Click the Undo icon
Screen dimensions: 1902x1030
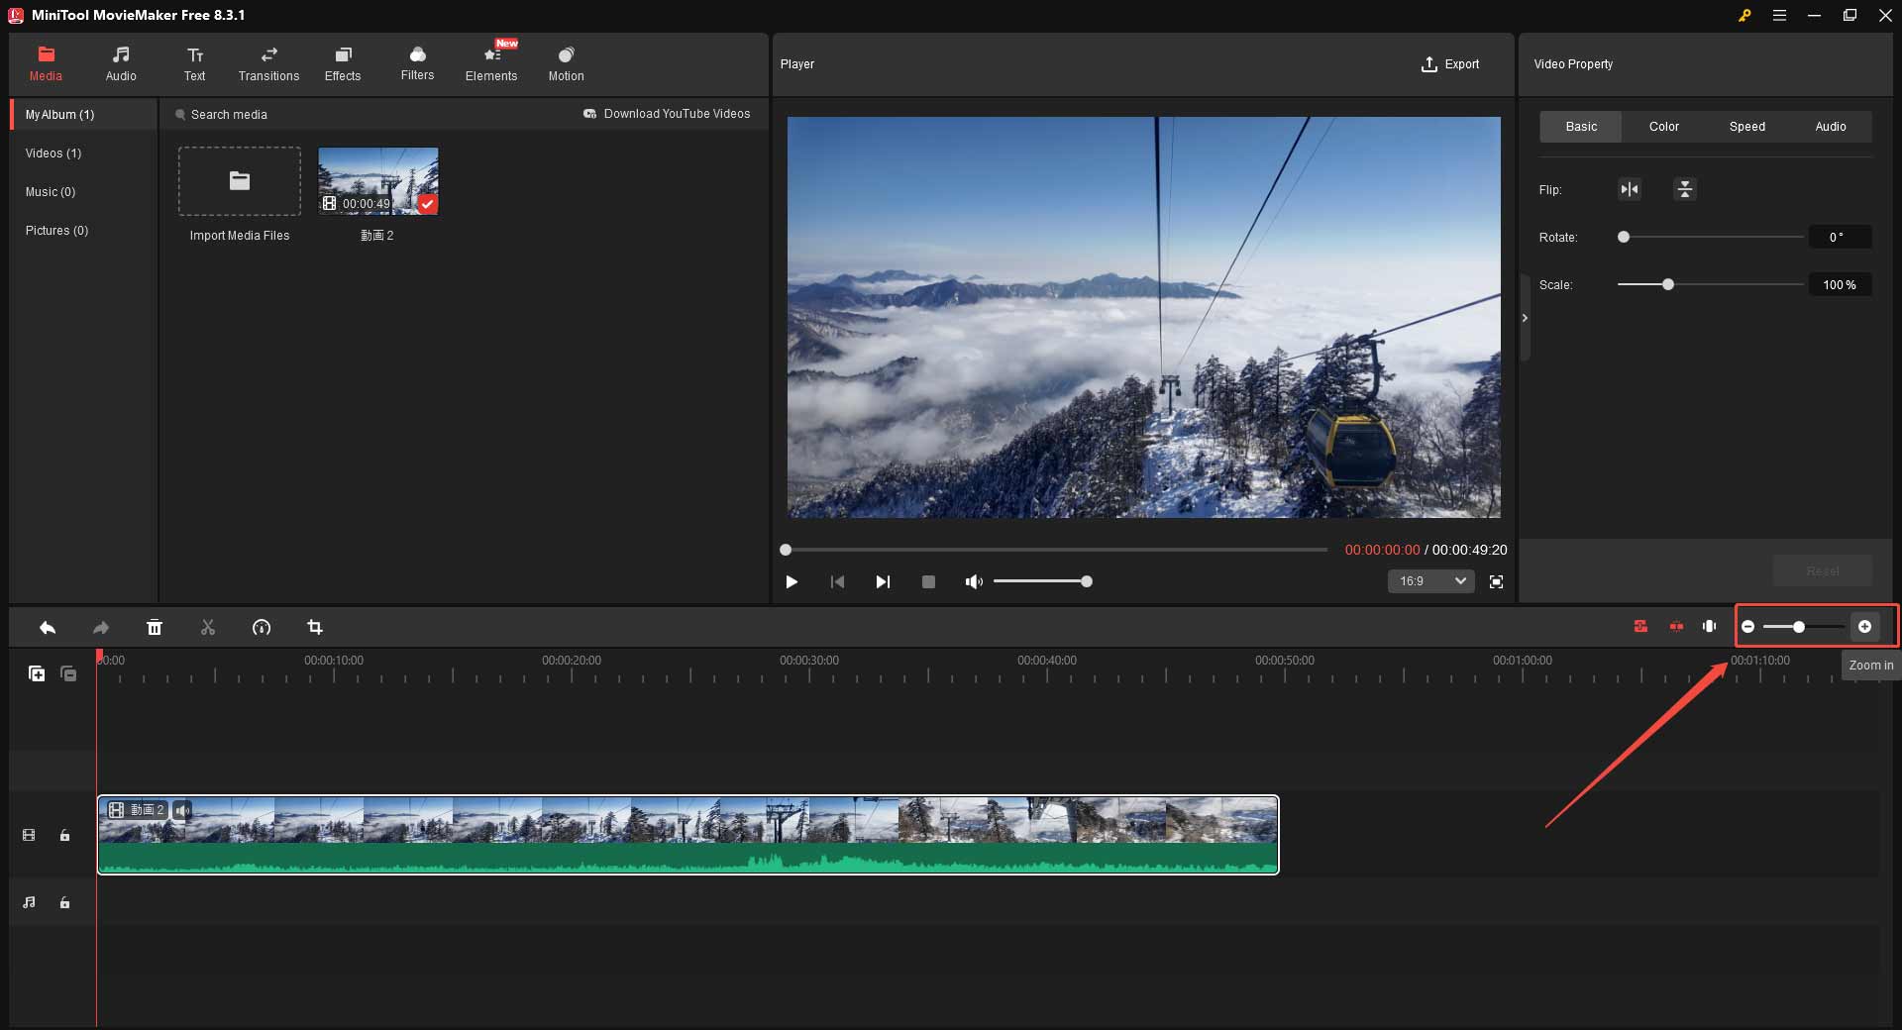[x=47, y=627]
